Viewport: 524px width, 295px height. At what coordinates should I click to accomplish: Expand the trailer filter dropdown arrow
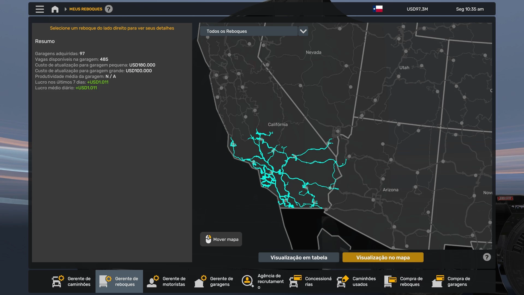coord(303,31)
